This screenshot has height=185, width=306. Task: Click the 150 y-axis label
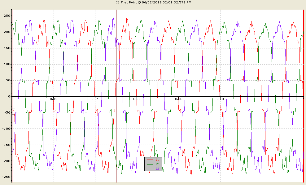[7, 48]
